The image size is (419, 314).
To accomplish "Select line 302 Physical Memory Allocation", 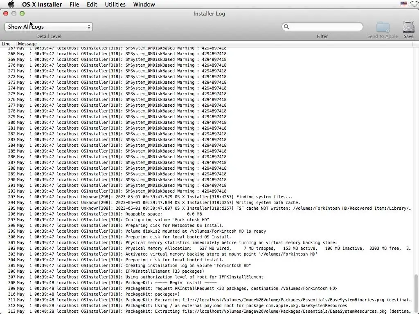I will click(206, 248).
